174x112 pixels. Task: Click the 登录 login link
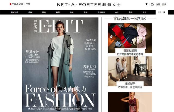(x=164, y=4)
